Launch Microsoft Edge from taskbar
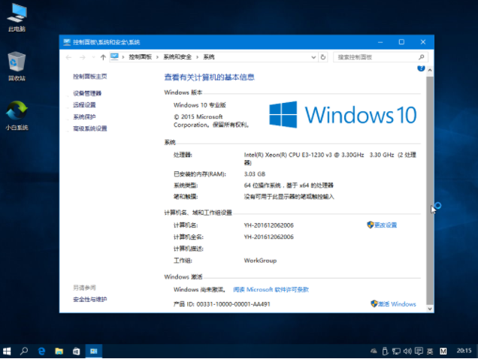The width and height of the screenshot is (478, 359). [x=41, y=351]
